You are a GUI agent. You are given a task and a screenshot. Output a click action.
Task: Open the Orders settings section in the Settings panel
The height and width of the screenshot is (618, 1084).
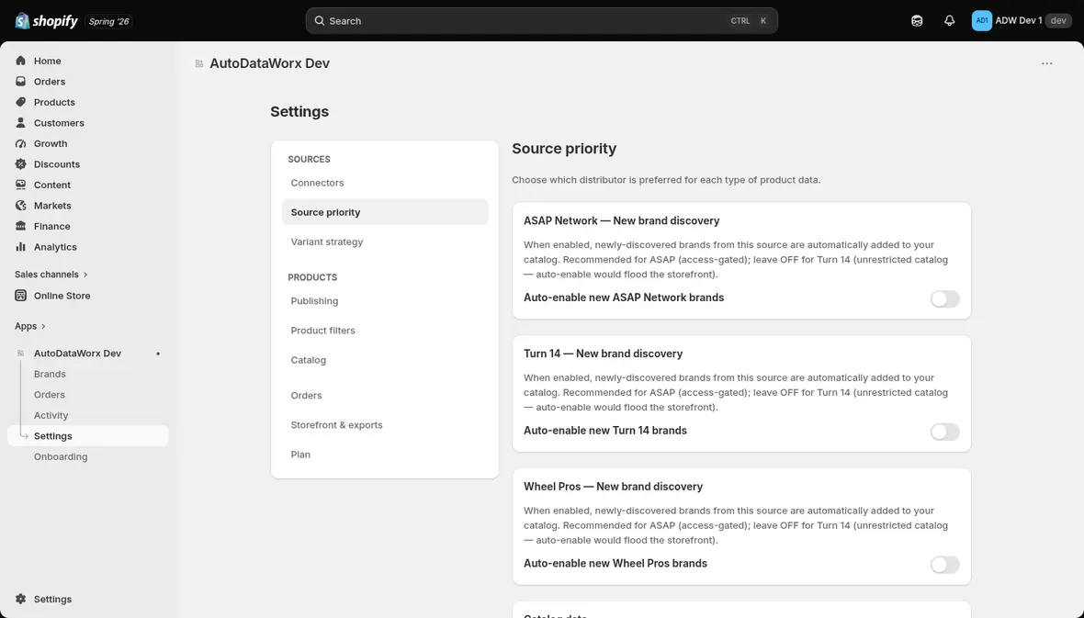(x=385, y=396)
